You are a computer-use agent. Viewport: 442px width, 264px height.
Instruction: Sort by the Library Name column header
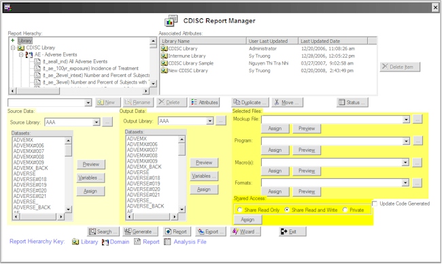203,42
